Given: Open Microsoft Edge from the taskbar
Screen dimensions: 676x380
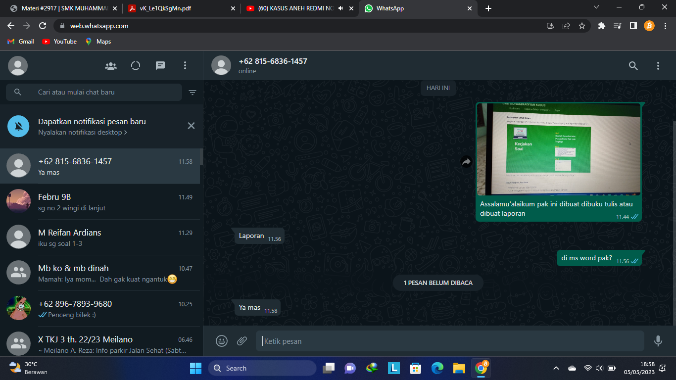Looking at the screenshot, I should click(x=437, y=368).
